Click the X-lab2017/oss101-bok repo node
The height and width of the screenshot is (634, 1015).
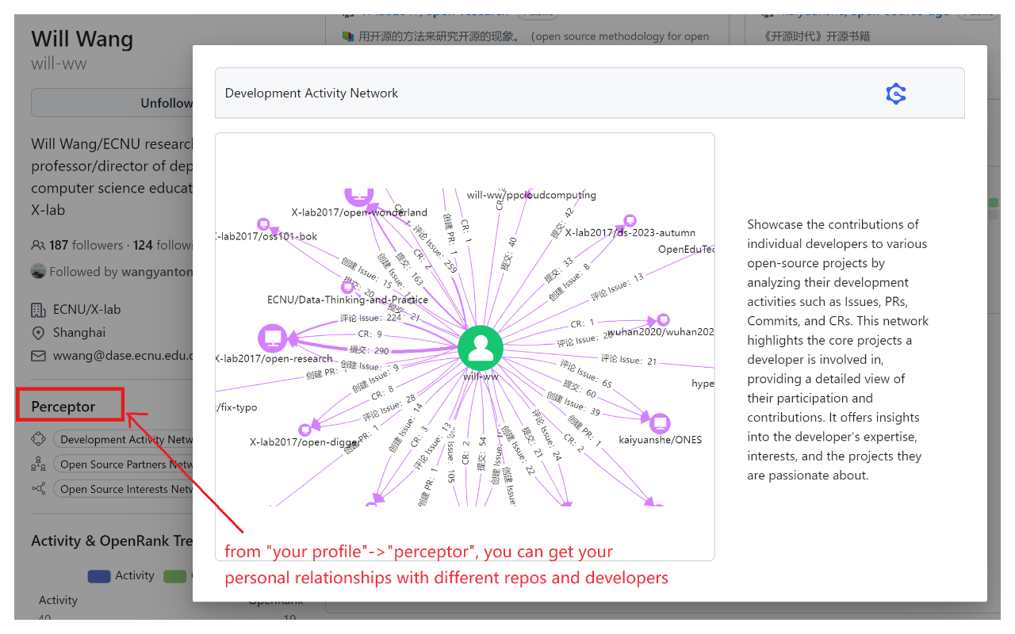264,225
